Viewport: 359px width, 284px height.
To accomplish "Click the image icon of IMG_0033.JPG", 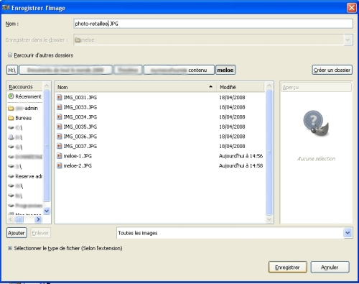I will click(x=60, y=107).
